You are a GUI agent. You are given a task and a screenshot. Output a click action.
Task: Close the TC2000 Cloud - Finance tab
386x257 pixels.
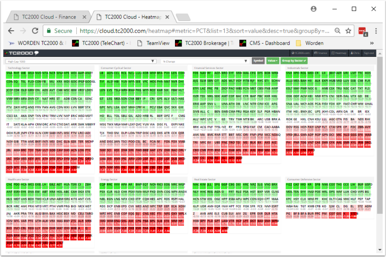(x=84, y=17)
